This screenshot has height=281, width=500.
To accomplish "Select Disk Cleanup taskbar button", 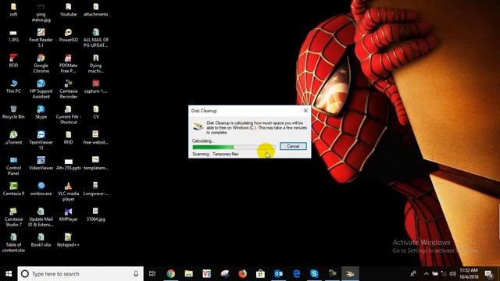I will click(x=350, y=274).
